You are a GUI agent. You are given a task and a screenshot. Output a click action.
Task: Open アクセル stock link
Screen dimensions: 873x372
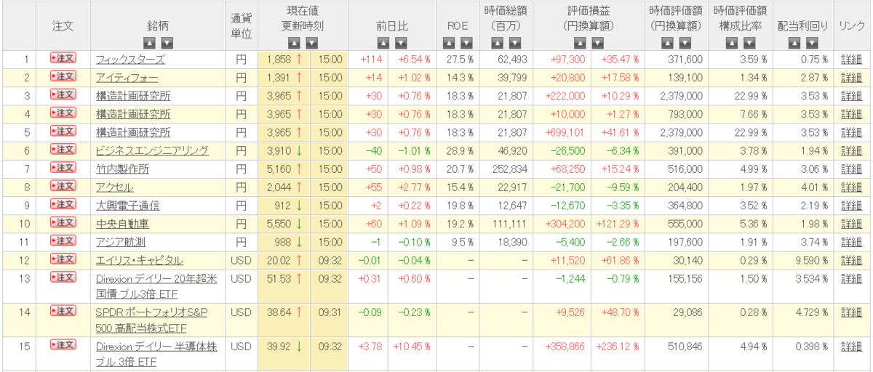[x=115, y=187]
